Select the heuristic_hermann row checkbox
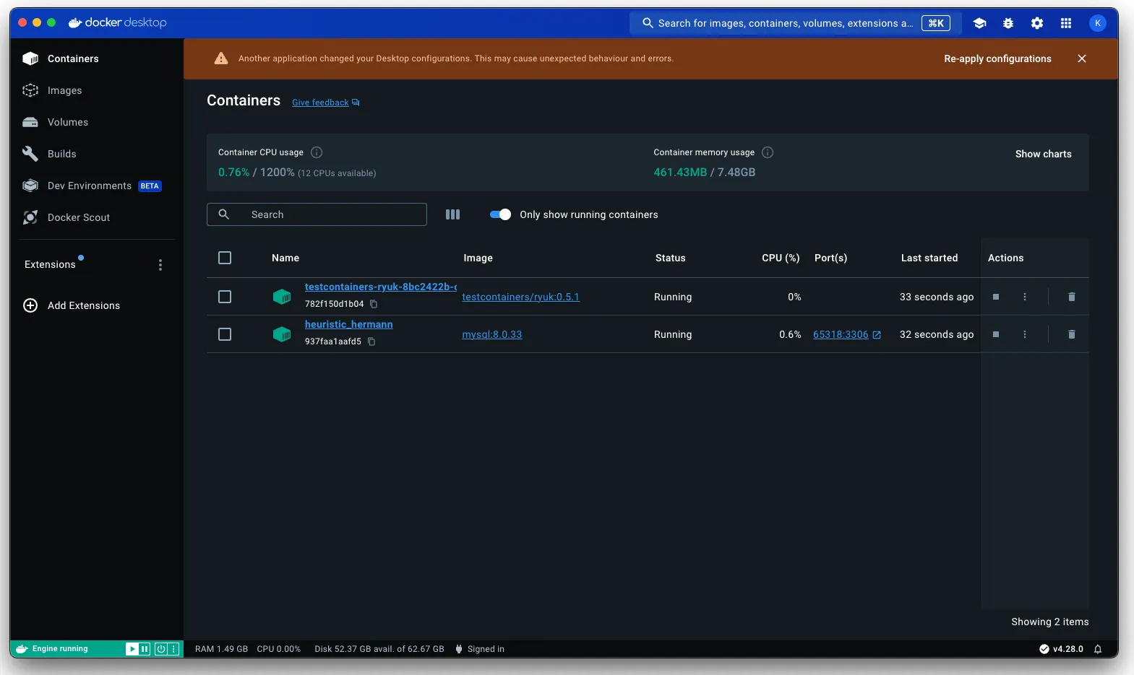The height and width of the screenshot is (675, 1134). tap(225, 334)
